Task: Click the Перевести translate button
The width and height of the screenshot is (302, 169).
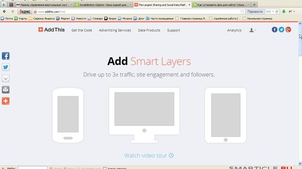Action: [255, 12]
